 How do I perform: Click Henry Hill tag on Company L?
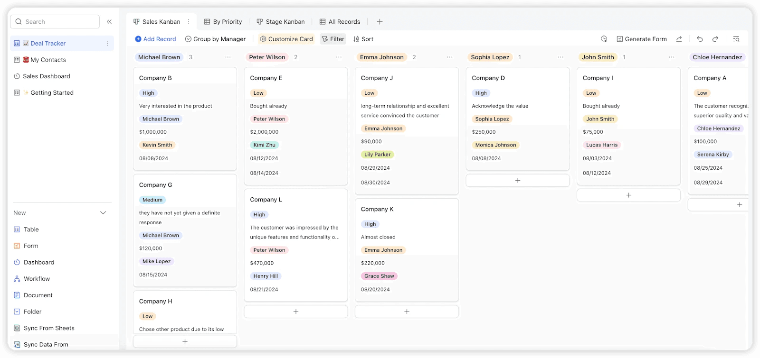click(266, 276)
